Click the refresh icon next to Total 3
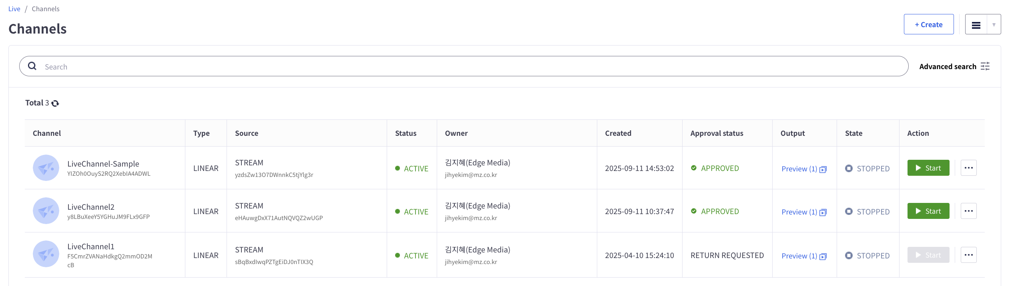The width and height of the screenshot is (1016, 286). (x=55, y=103)
